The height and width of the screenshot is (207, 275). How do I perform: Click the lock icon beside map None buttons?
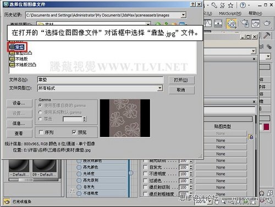click(x=251, y=137)
